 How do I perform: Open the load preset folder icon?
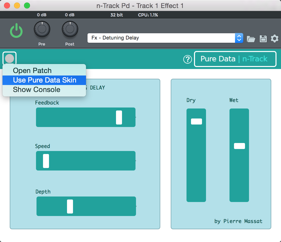click(x=251, y=39)
